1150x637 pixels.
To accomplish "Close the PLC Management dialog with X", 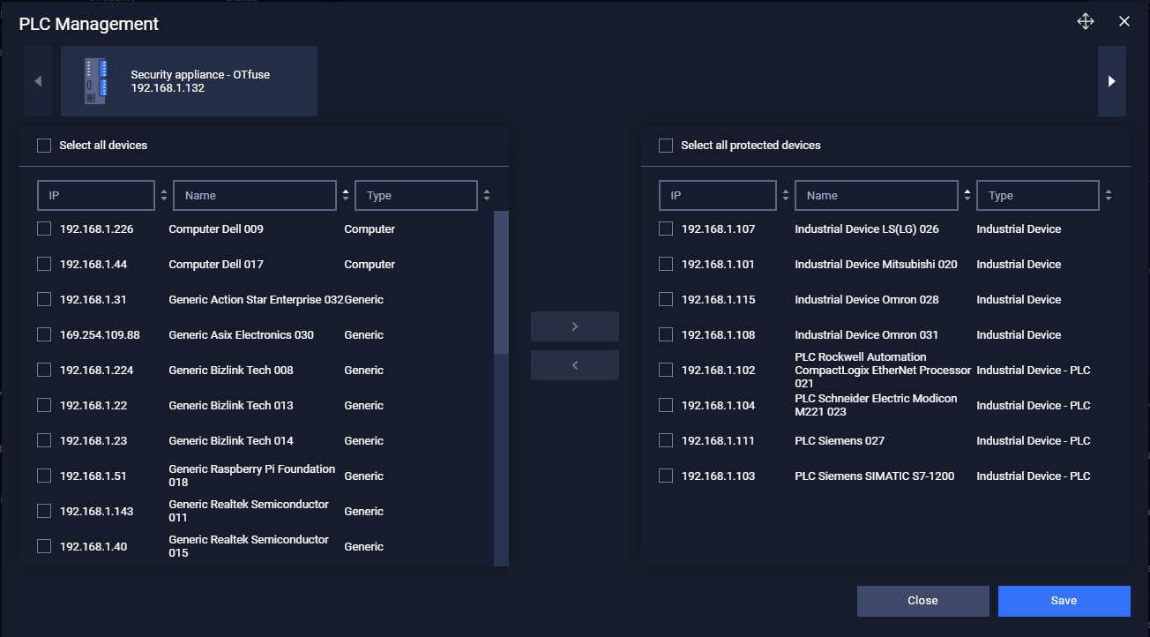I will (1124, 21).
